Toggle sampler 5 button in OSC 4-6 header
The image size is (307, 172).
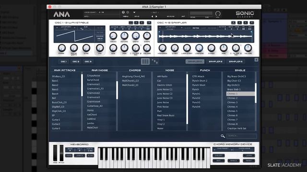(239, 22)
